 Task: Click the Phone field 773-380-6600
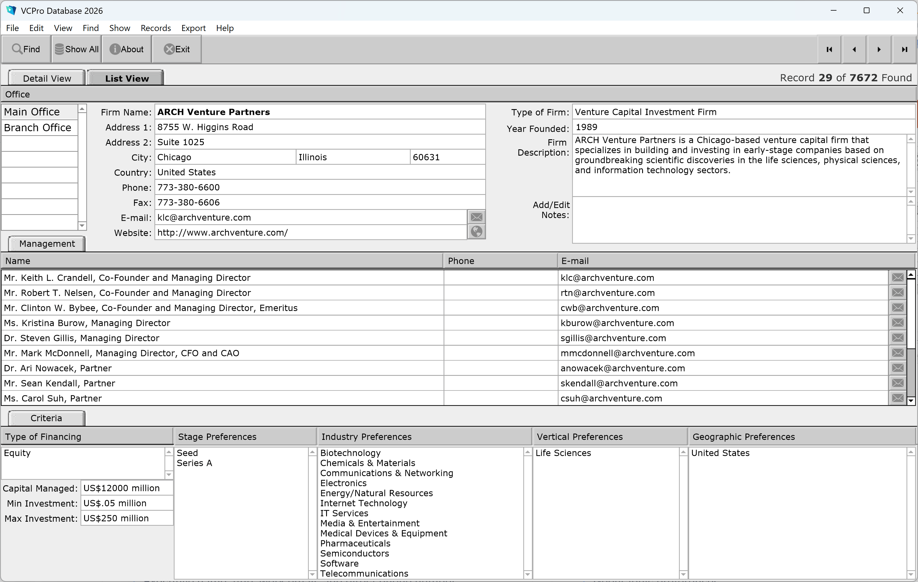click(320, 187)
